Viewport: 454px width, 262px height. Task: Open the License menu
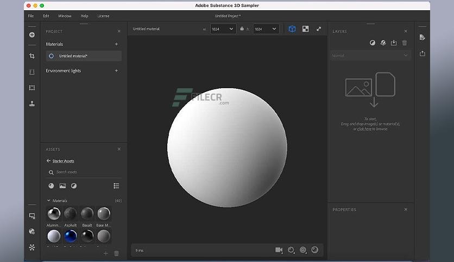pos(103,16)
